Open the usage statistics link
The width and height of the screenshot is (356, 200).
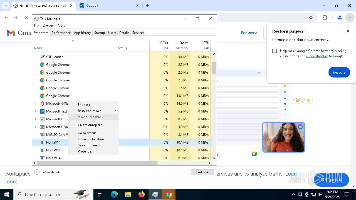pyautogui.click(x=317, y=56)
